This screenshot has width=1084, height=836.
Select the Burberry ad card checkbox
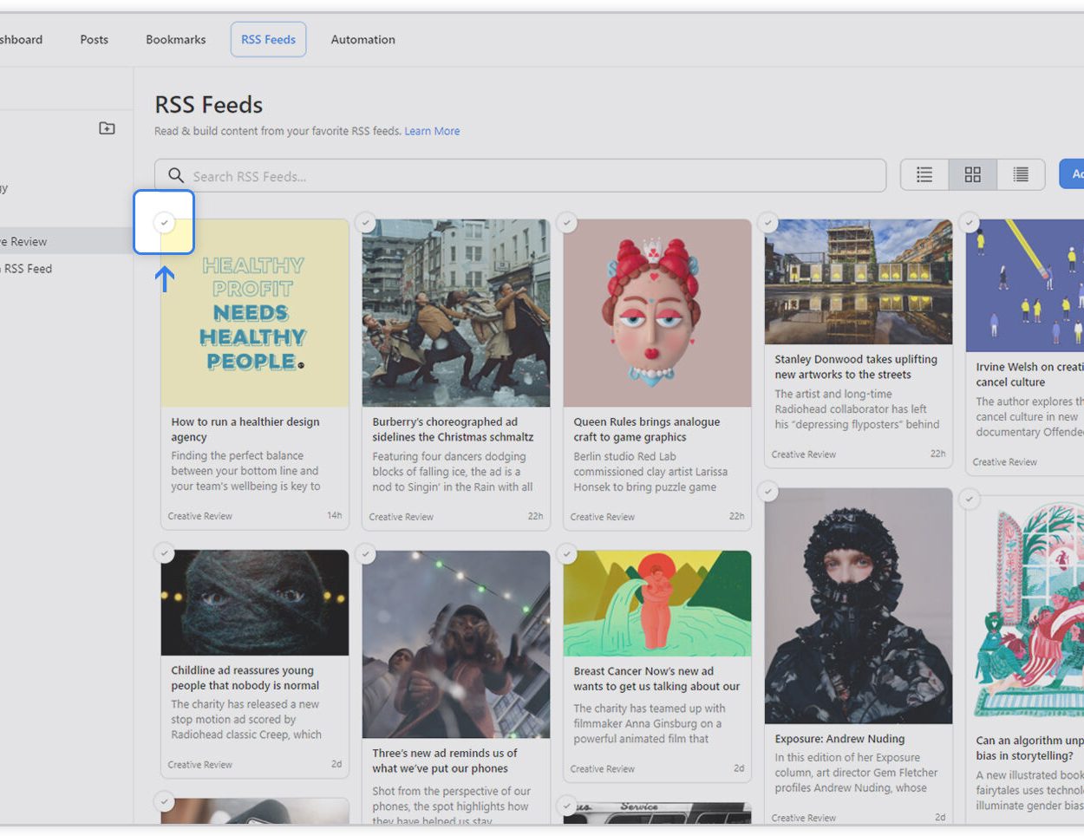[x=366, y=223]
